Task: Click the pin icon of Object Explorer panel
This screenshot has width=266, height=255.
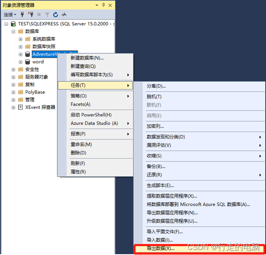Action: [103, 5]
